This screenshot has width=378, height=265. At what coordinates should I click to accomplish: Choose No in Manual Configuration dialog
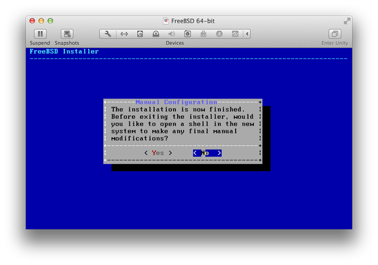[x=207, y=153]
